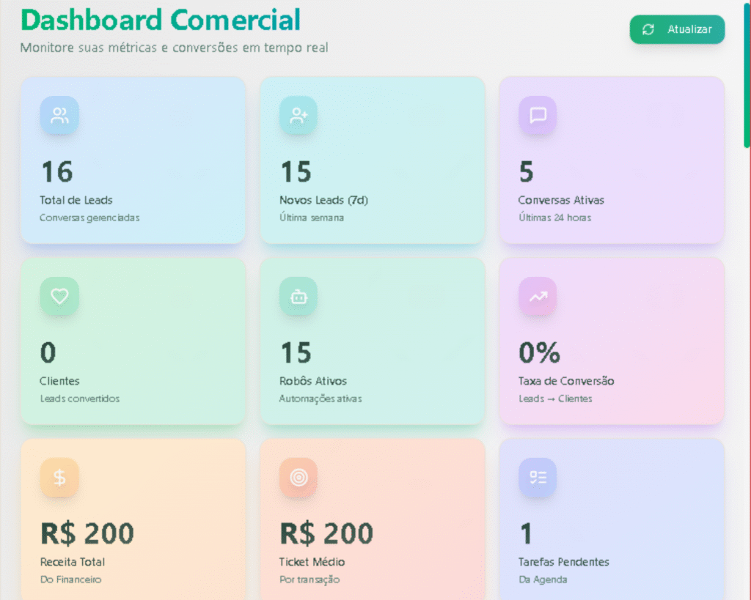Open the Tarefas Pendentes card

click(612, 519)
